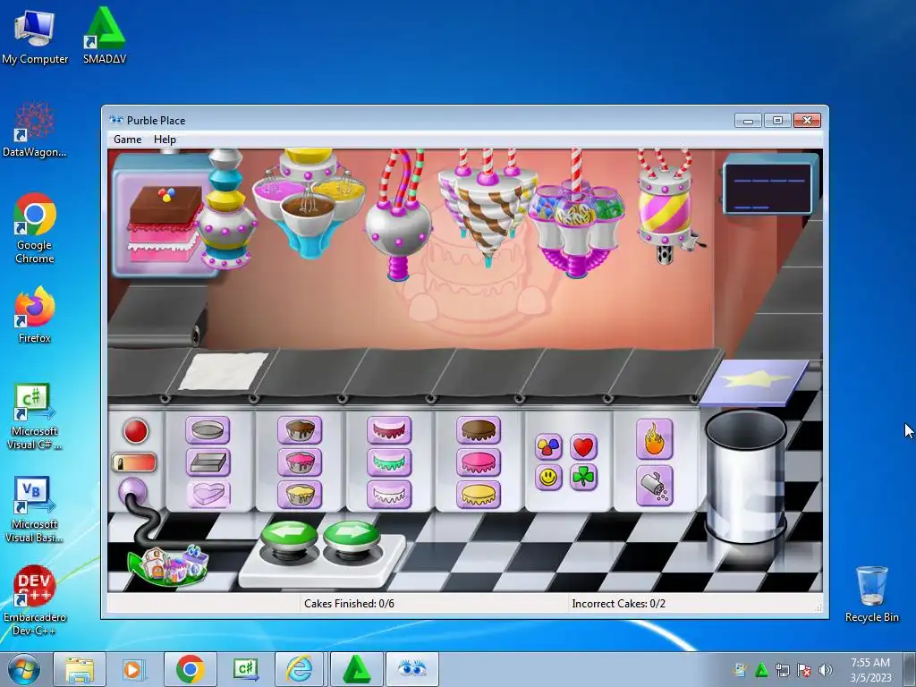Image resolution: width=916 pixels, height=687 pixels.
Task: Open Windows Media Player from taskbar
Action: pyautogui.click(x=133, y=669)
